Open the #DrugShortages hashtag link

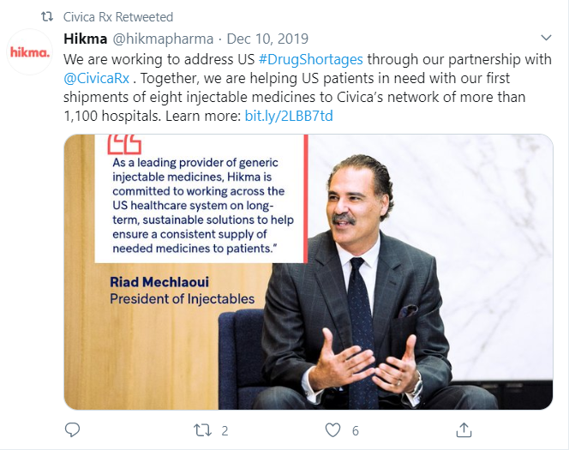pyautogui.click(x=309, y=59)
